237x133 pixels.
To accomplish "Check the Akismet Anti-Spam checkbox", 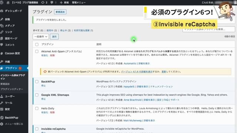I will point(37,51).
